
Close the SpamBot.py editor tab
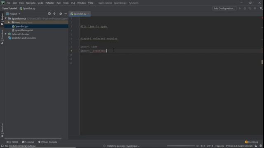tap(88, 14)
